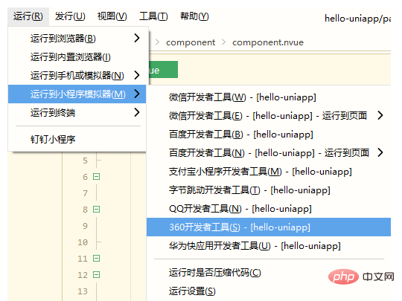Toggle 运行时是否压缩代码(C) option
402x301 pixels.
click(269, 273)
